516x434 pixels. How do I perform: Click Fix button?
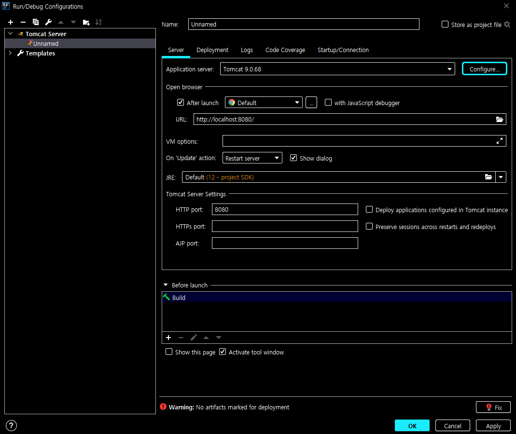(493, 407)
